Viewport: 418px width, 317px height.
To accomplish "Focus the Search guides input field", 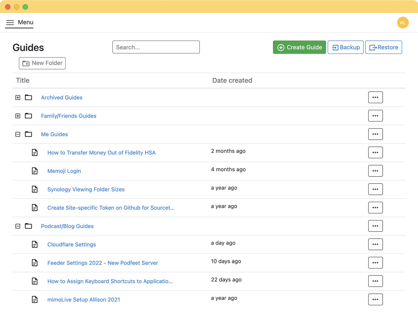I will (x=156, y=47).
